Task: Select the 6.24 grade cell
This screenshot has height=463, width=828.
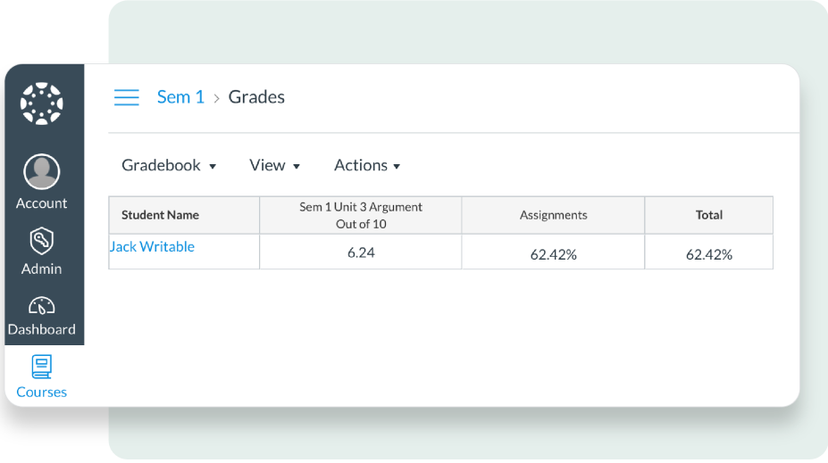Action: click(x=361, y=252)
